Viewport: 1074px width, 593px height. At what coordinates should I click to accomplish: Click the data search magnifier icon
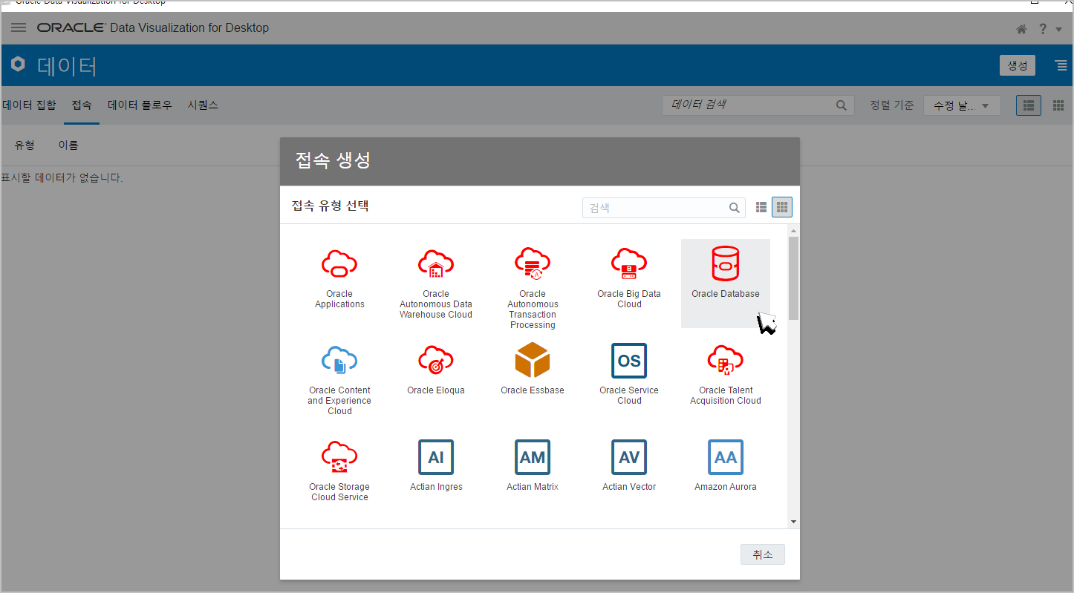click(841, 105)
